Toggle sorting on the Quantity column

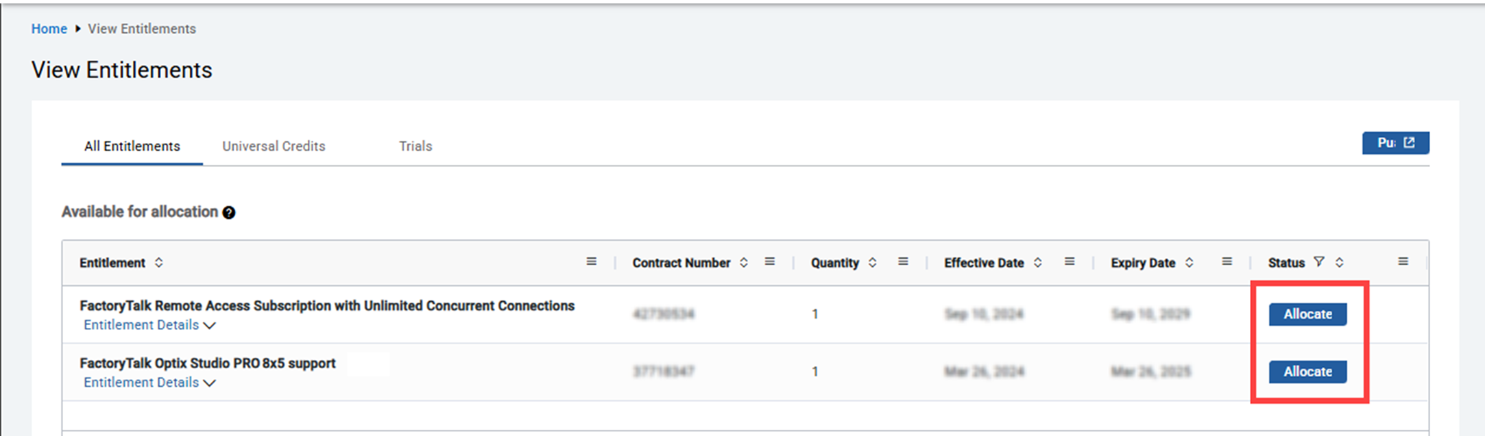872,262
